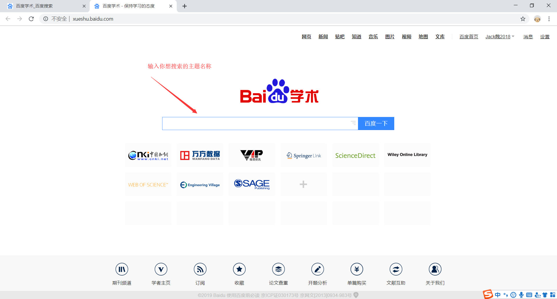Open the 贴吧 navigation link
This screenshot has width=557, height=299.
click(340, 37)
